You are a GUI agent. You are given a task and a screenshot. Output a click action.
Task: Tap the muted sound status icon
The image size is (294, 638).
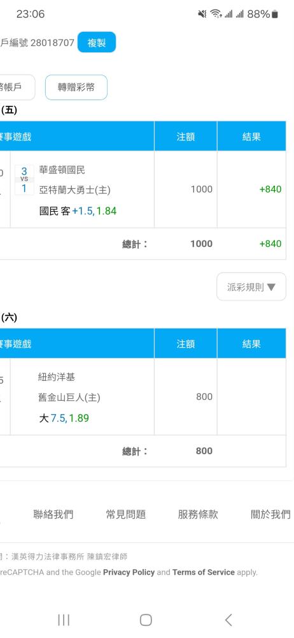[202, 14]
